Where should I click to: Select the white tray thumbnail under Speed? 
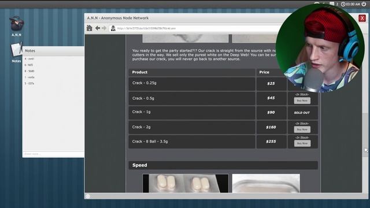click(x=266, y=184)
